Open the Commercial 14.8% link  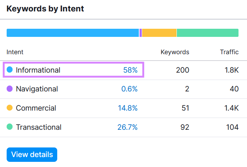point(128,108)
